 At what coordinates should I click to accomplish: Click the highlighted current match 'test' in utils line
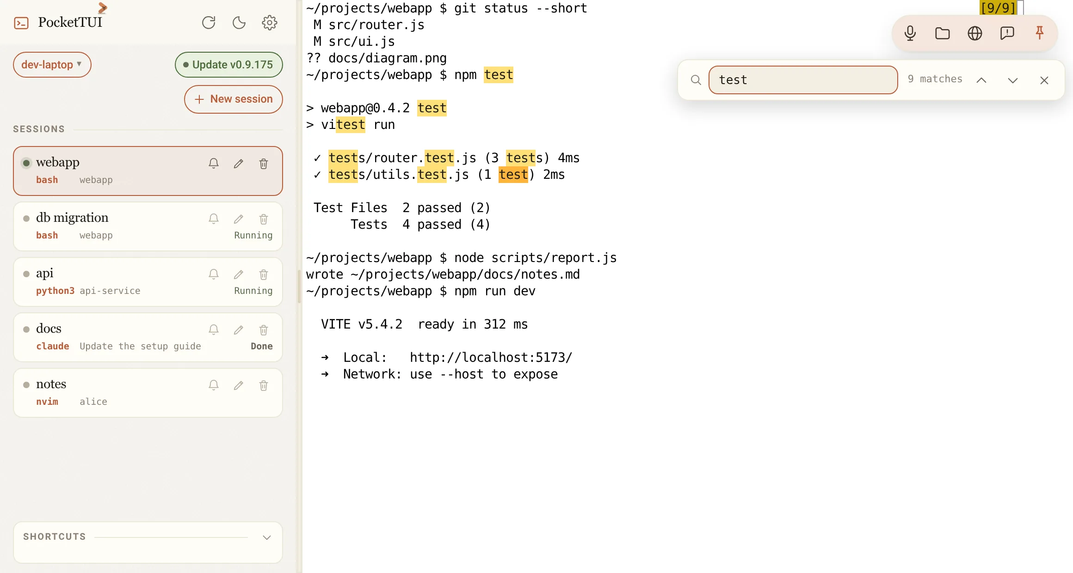coord(513,174)
